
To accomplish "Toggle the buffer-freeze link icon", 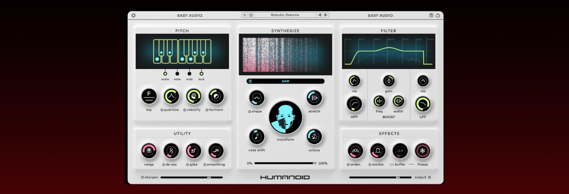I will pyautogui.click(x=392, y=164).
